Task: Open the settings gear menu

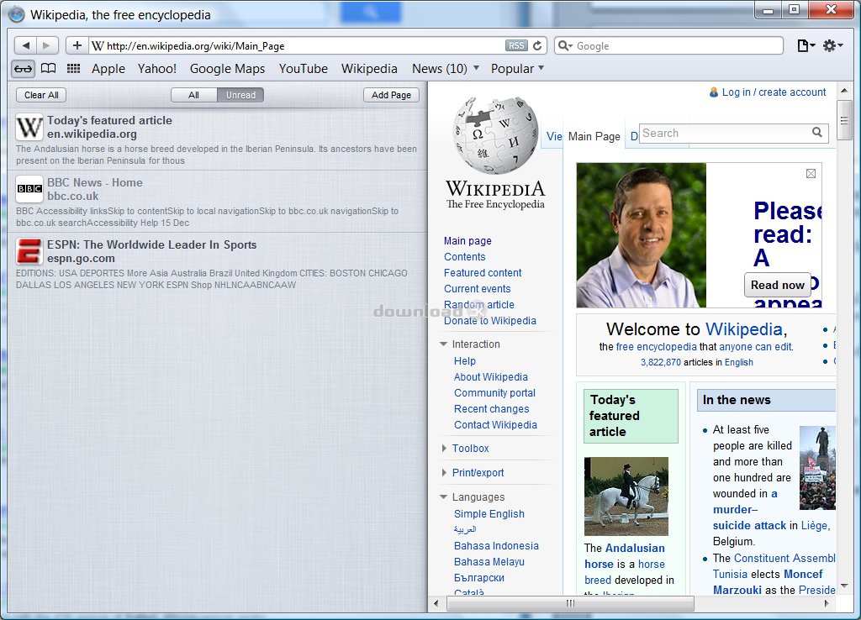Action: [x=832, y=45]
